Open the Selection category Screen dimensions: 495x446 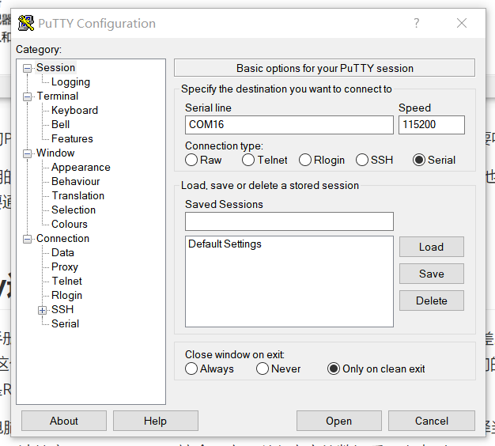(x=74, y=210)
